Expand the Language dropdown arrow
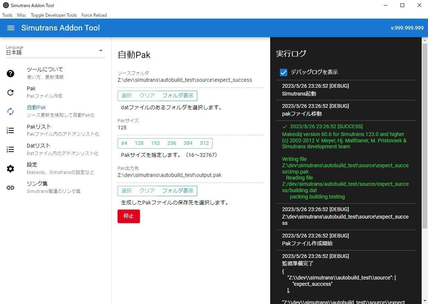Screen dimensions: 428x304 pos(101,51)
